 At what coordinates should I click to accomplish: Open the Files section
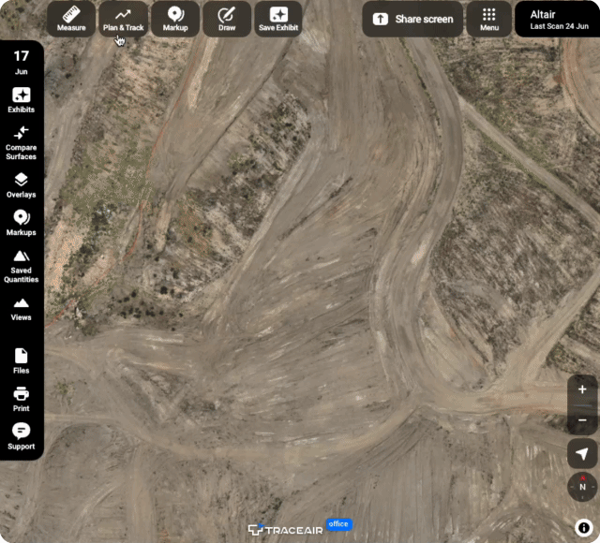pos(21,360)
